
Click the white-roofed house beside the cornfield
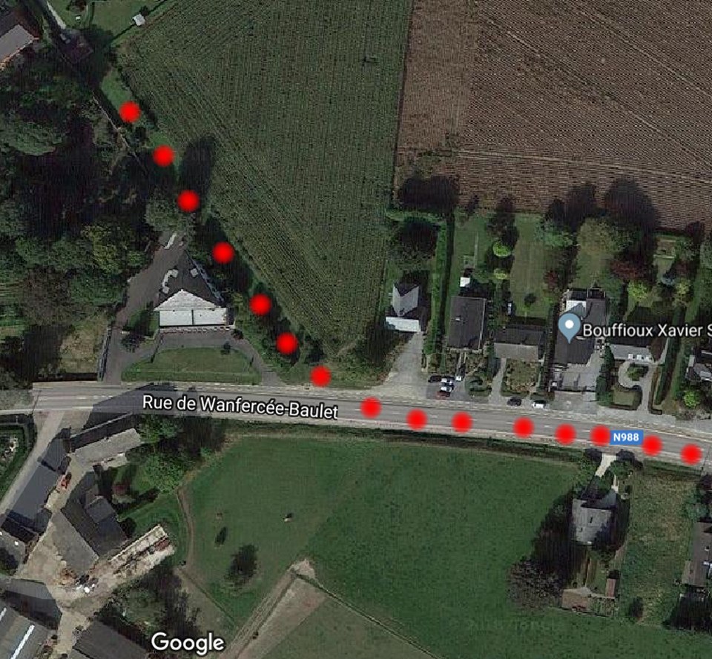pos(406,308)
